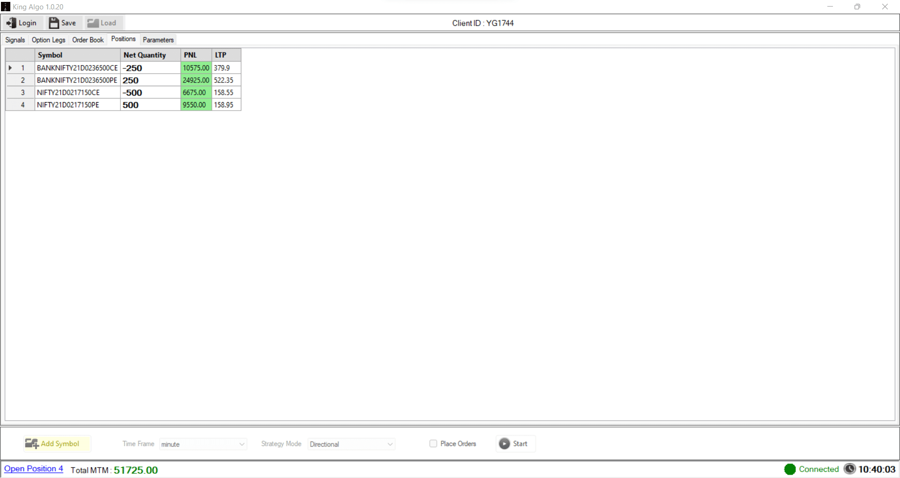The width and height of the screenshot is (900, 478).
Task: Switch to the Parameters tab
Action: tap(158, 40)
